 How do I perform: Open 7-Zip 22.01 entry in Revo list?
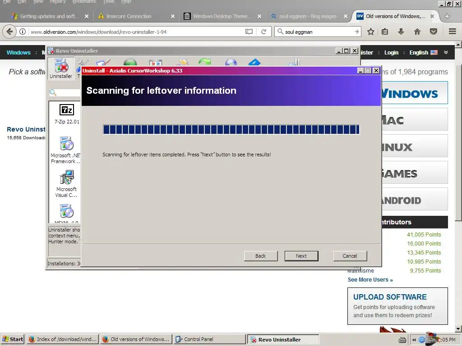tap(67, 114)
